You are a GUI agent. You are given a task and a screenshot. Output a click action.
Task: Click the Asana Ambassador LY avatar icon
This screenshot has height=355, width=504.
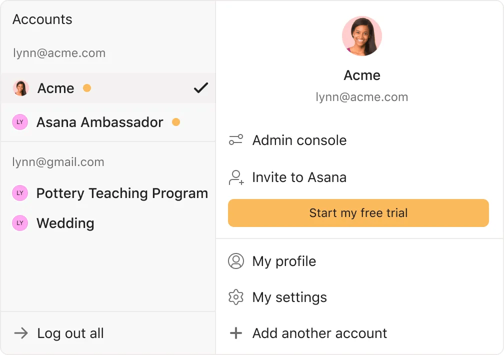[20, 122]
